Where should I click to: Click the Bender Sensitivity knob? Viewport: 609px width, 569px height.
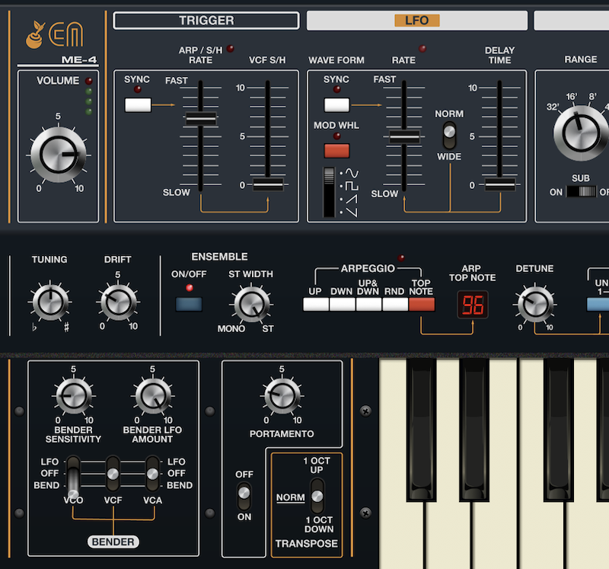[73, 397]
